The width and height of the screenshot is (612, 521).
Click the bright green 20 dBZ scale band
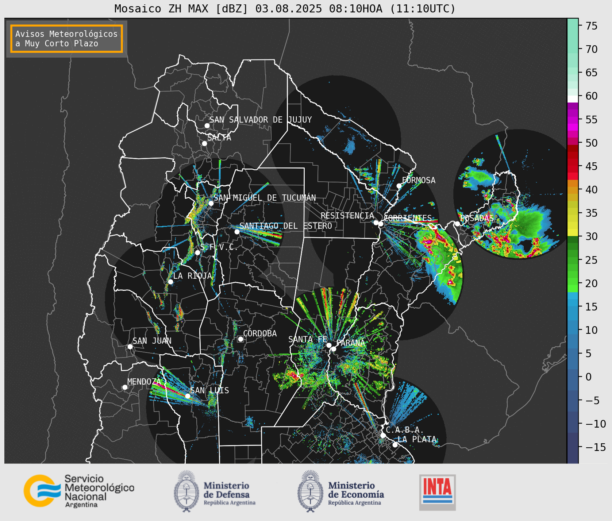click(x=573, y=288)
